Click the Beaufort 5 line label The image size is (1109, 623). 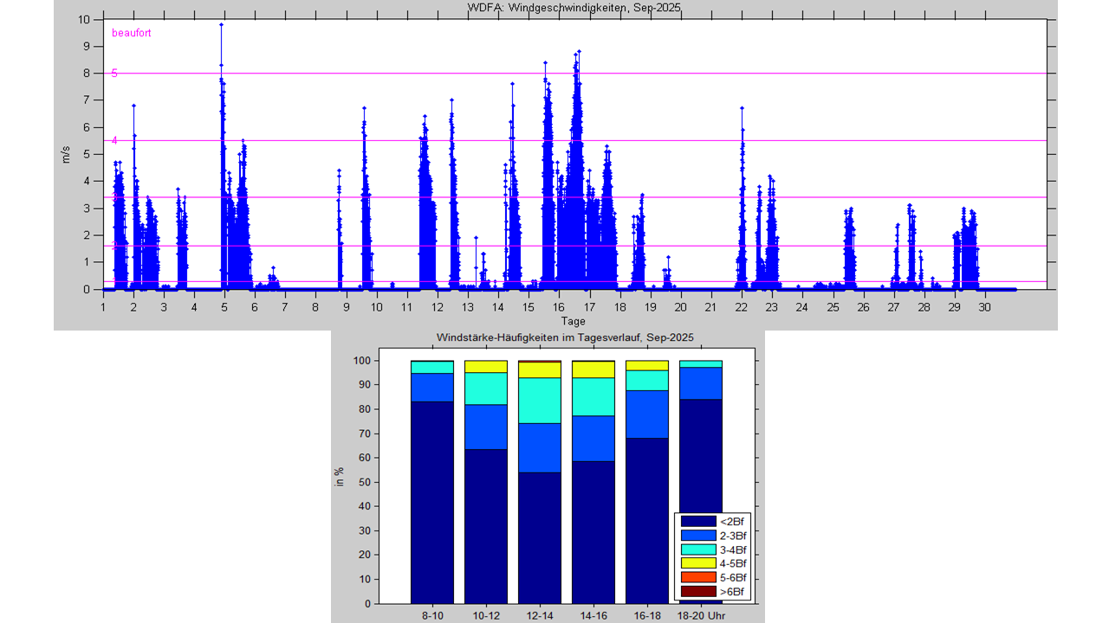[114, 74]
